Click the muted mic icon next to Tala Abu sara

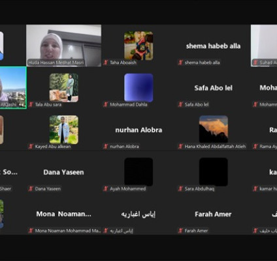[x=31, y=104]
